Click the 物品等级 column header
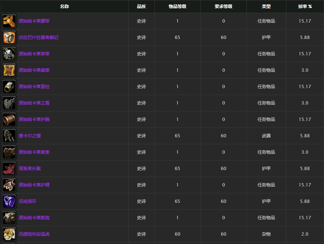 (178, 7)
